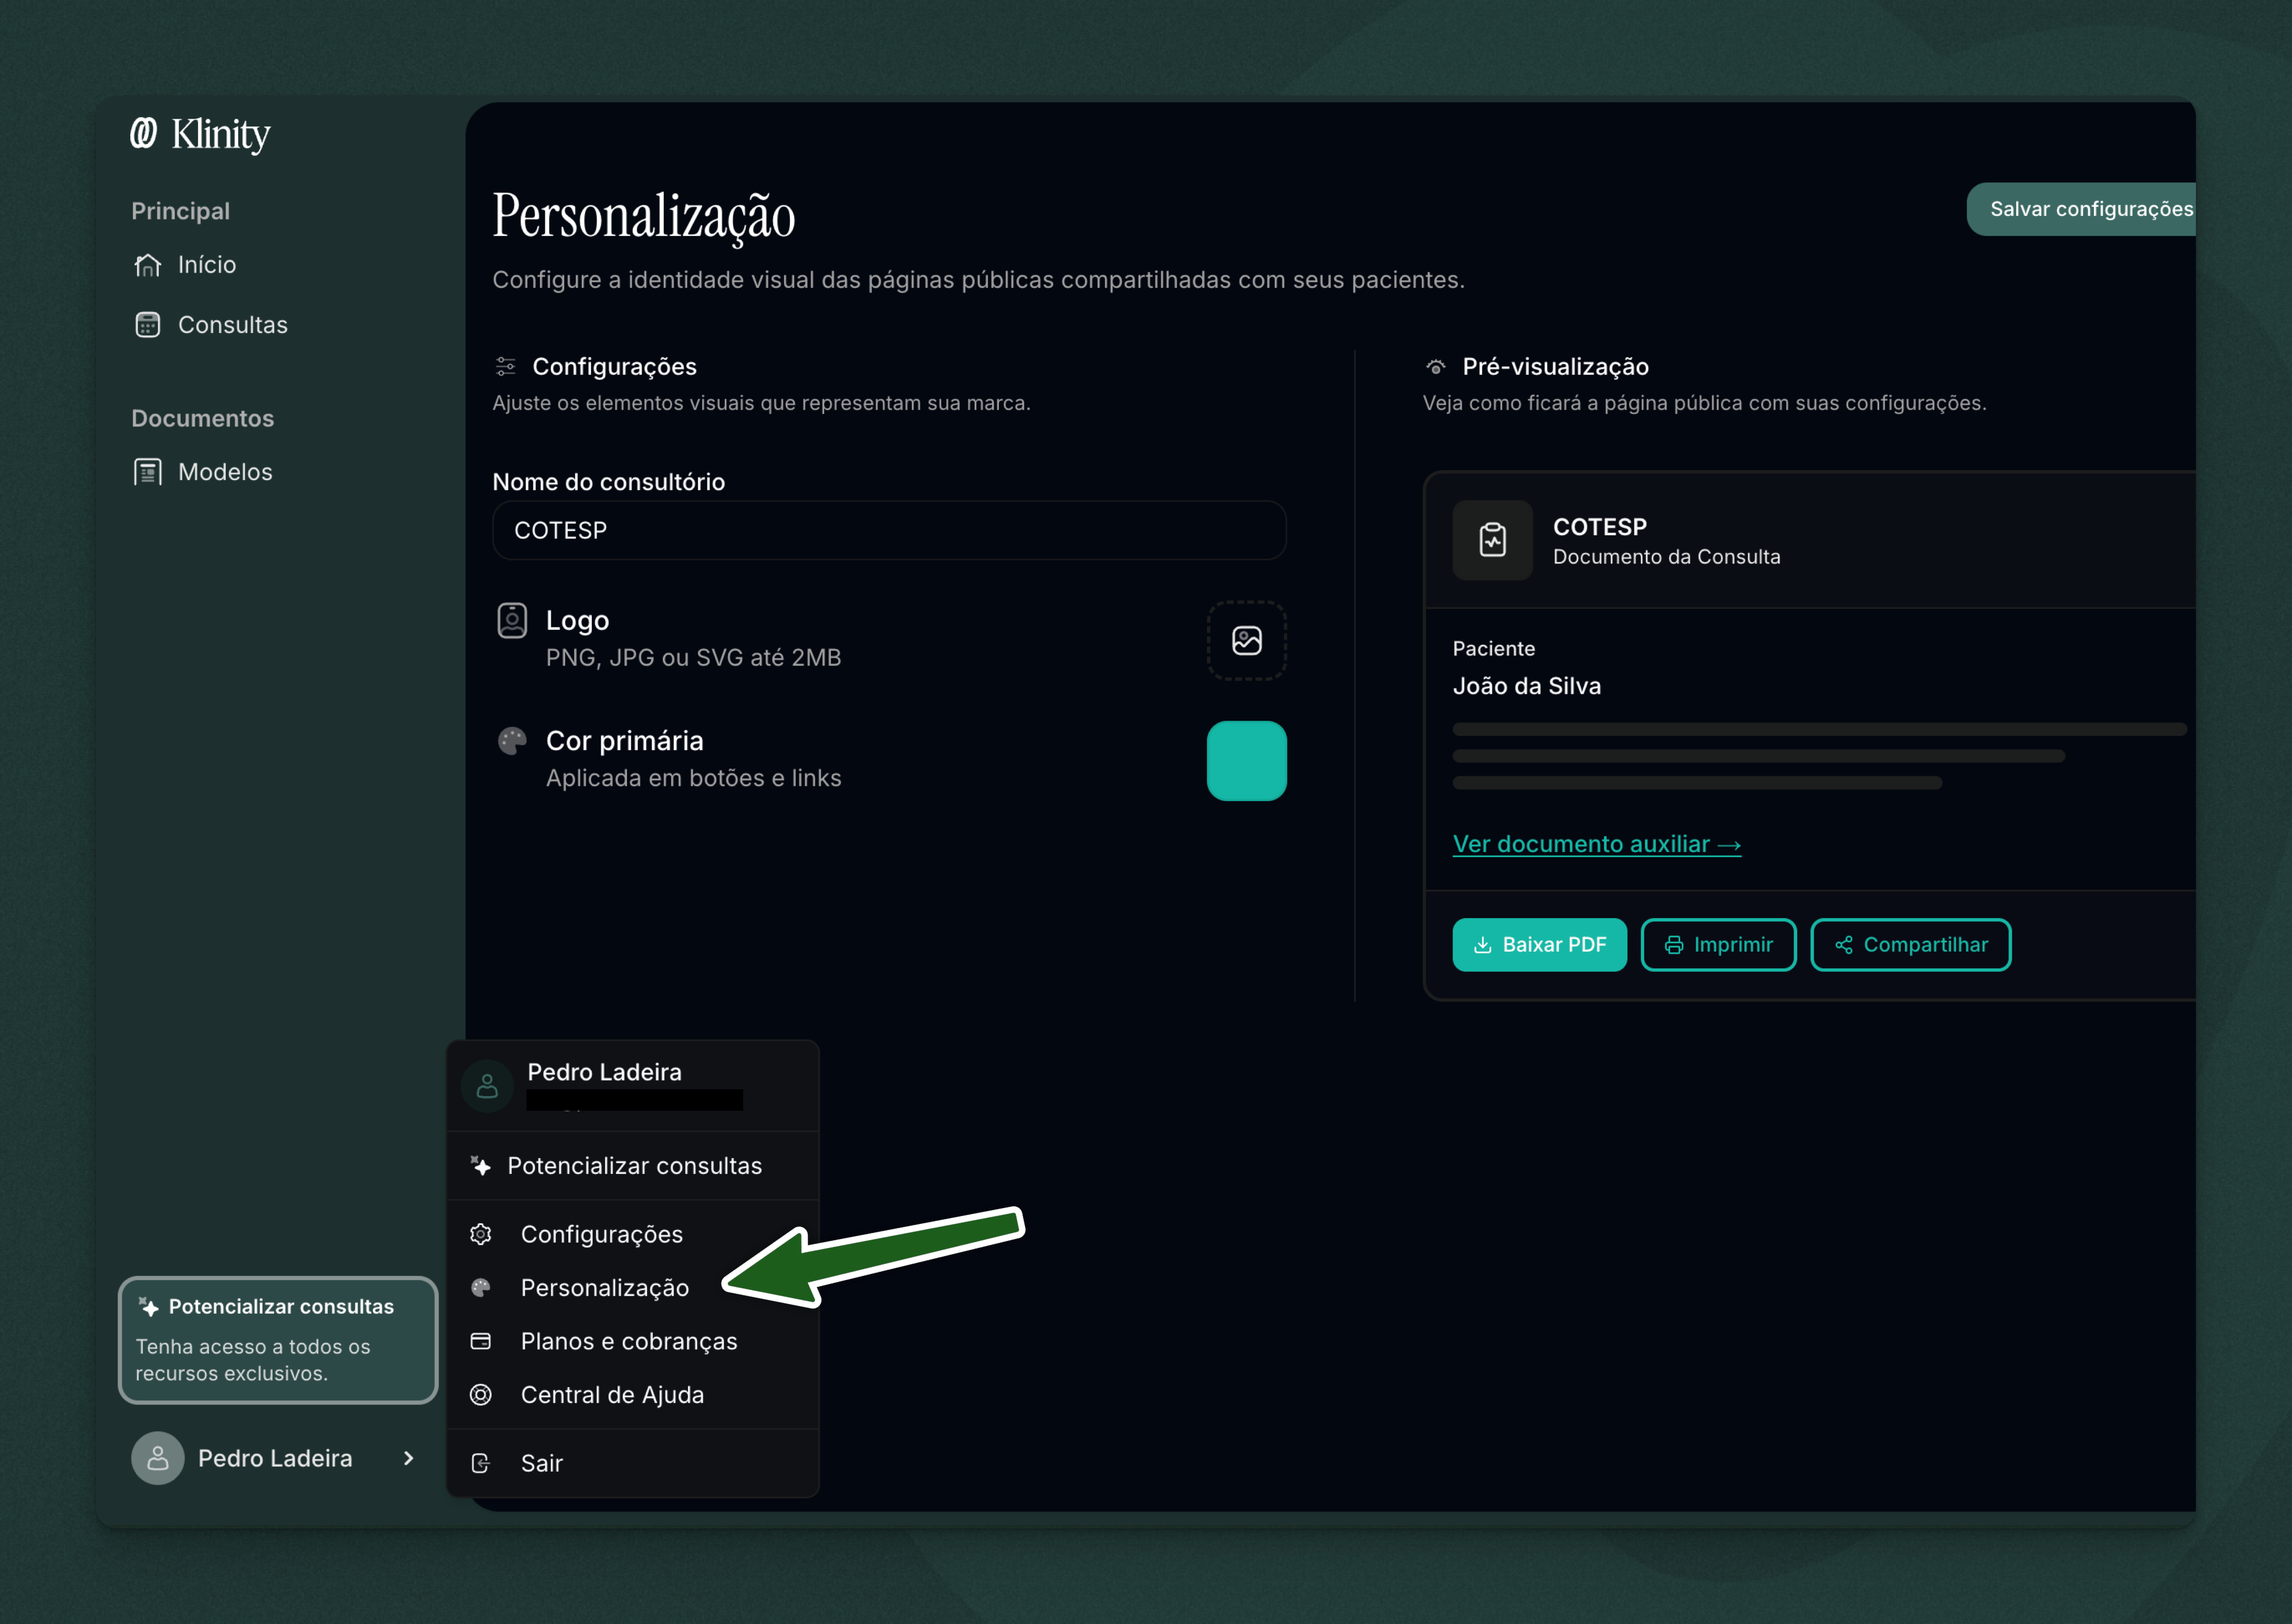2292x1624 pixels.
Task: Click the image upload icon for Logo
Action: [x=1246, y=641]
